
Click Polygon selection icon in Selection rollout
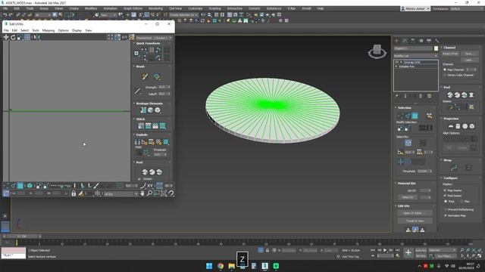pyautogui.click(x=415, y=116)
